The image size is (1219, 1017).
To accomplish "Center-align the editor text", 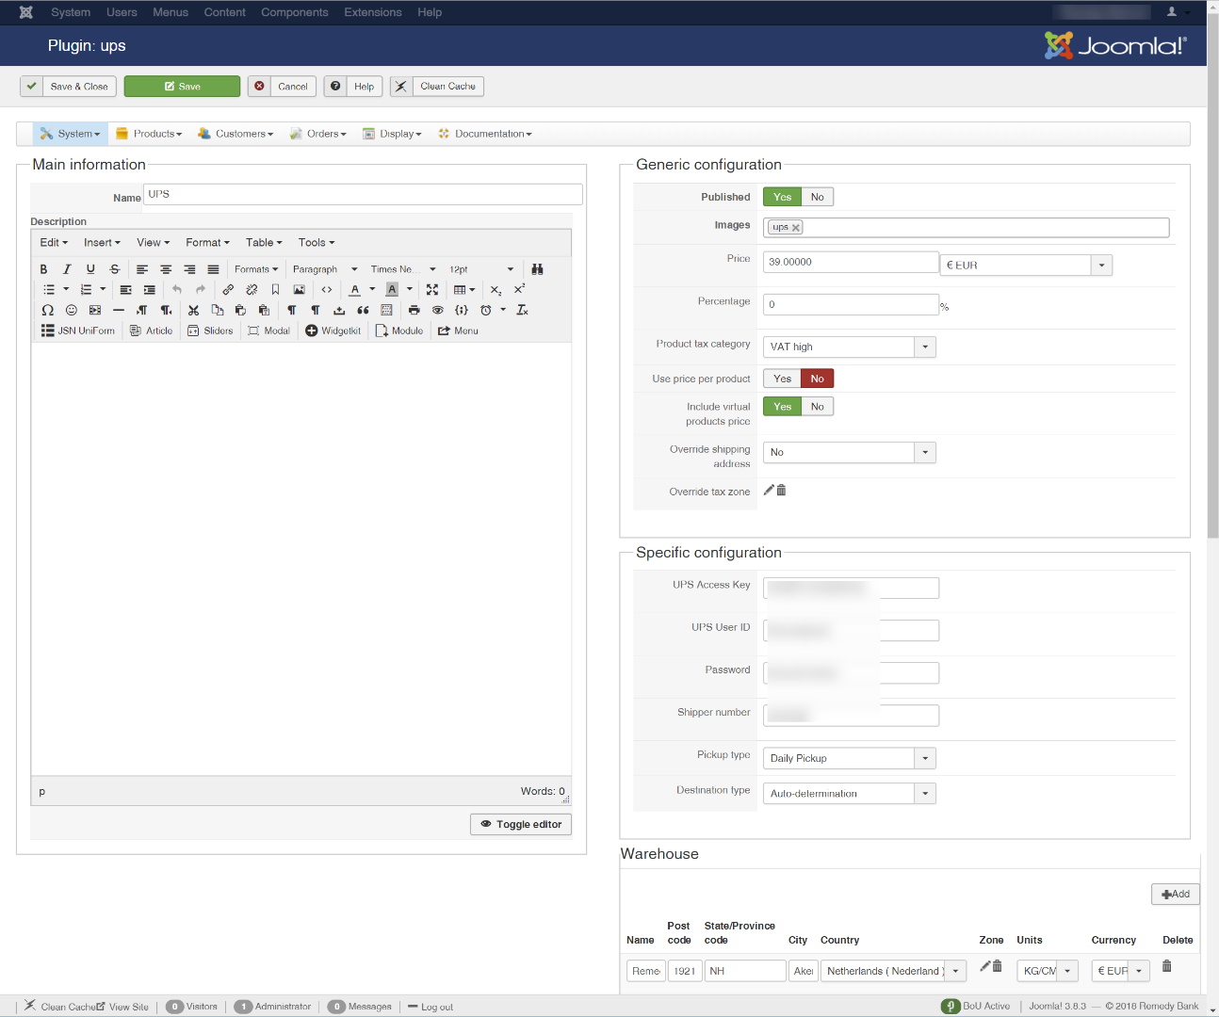I will (x=166, y=269).
